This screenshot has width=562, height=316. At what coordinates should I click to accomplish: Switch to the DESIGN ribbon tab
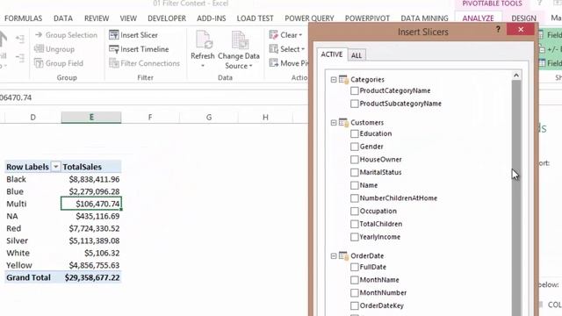tap(523, 18)
